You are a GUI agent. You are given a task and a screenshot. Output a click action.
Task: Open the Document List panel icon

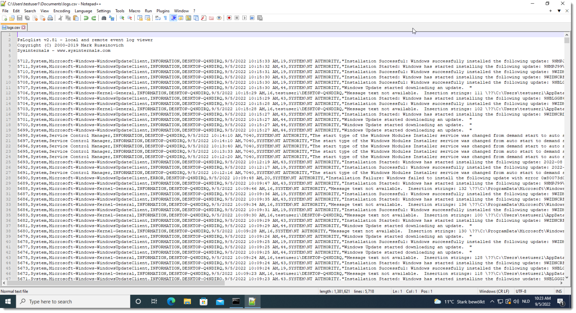pos(196,18)
